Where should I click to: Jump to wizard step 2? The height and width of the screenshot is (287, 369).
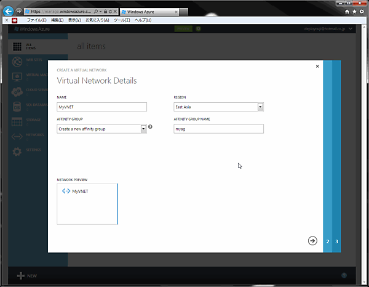(x=328, y=241)
